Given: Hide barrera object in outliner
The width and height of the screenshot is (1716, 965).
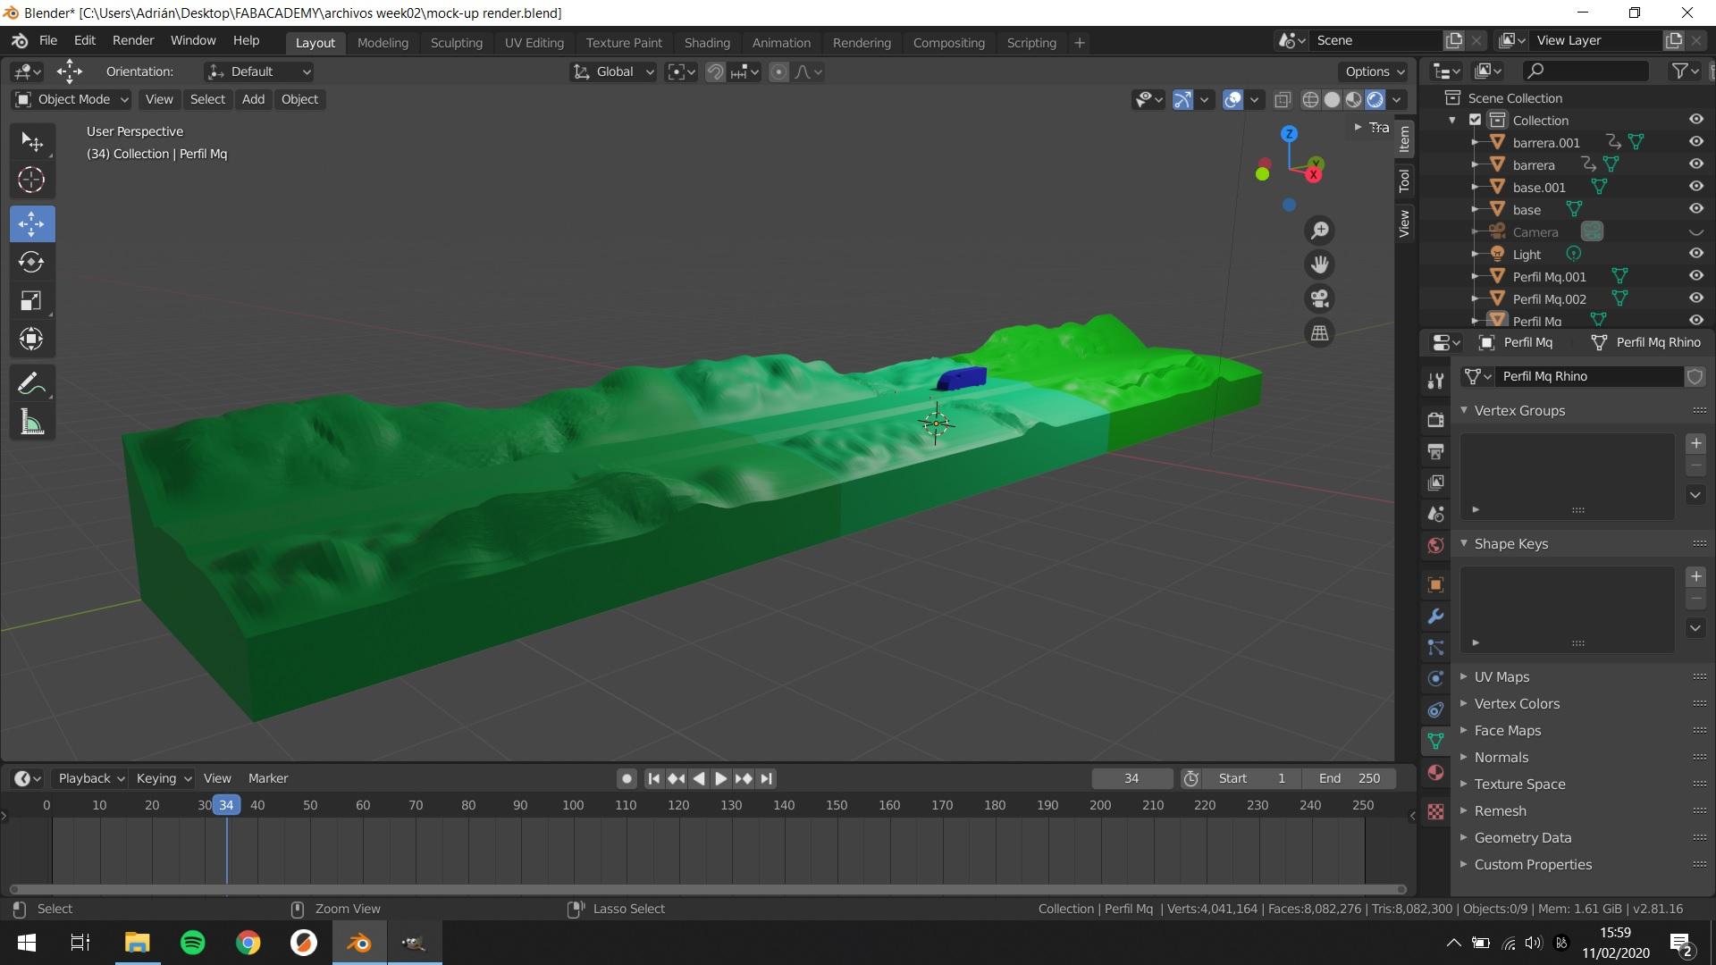Looking at the screenshot, I should [x=1695, y=164].
